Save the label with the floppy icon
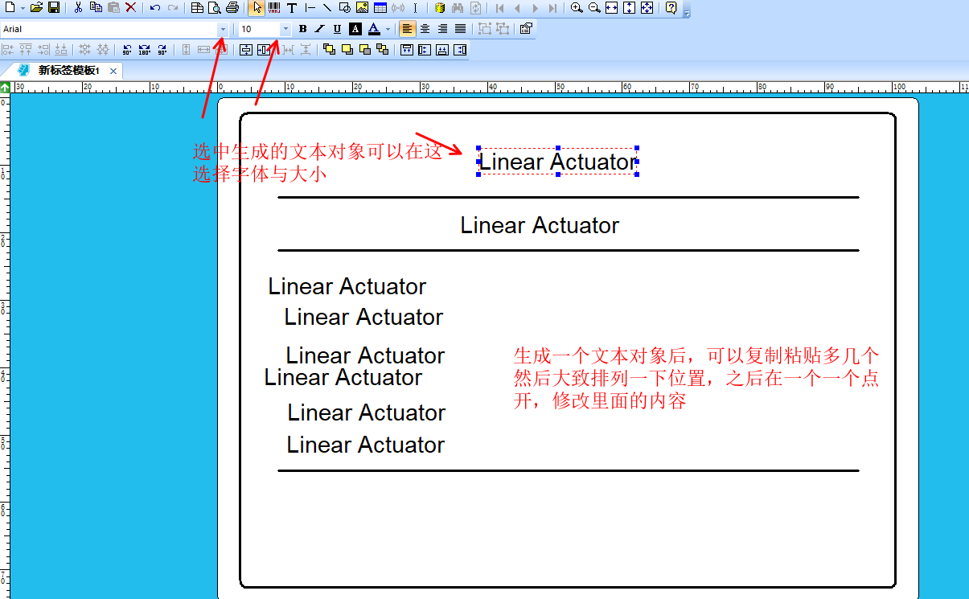 (x=54, y=8)
